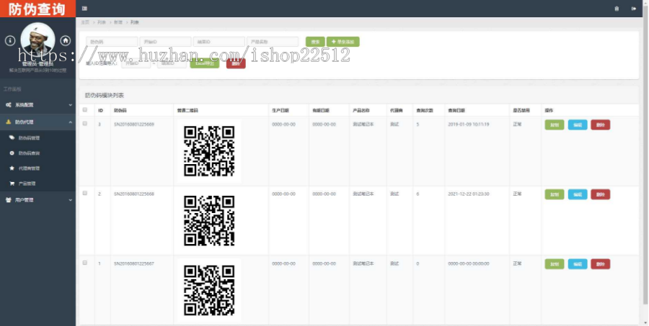The width and height of the screenshot is (649, 326).
Task: Click the 开始ID field in the search row
Action: 166,42
